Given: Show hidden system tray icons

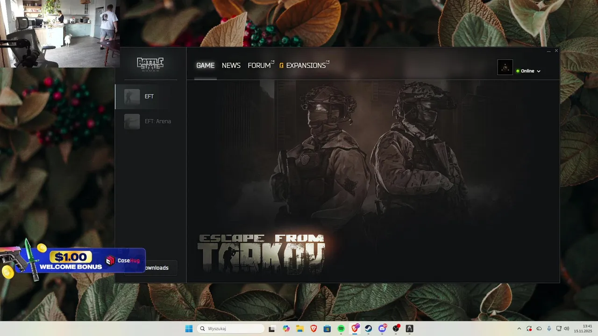Looking at the screenshot, I should click(519, 329).
